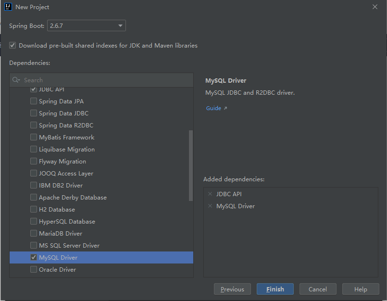This screenshot has width=387, height=301.
Task: Check Spring Data JDBC checkbox
Action: (x=34, y=113)
